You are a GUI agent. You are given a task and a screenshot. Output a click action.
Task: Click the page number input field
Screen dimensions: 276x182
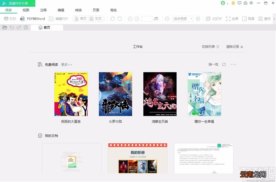(147, 19)
